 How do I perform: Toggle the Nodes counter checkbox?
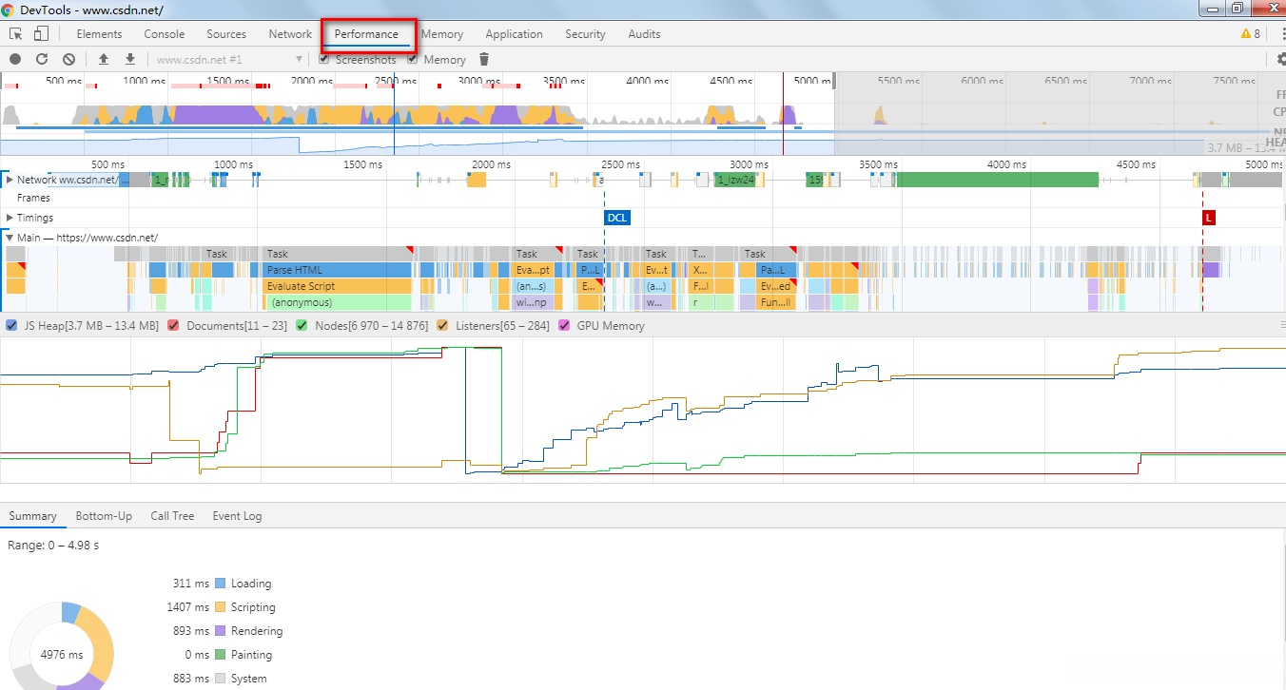(302, 326)
